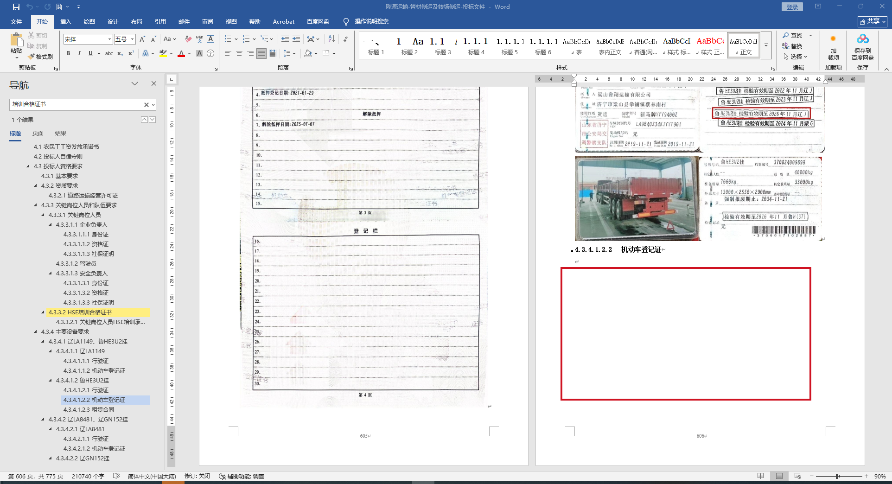Open the sort icon in paragraph group
The width and height of the screenshot is (892, 484).
(331, 39)
